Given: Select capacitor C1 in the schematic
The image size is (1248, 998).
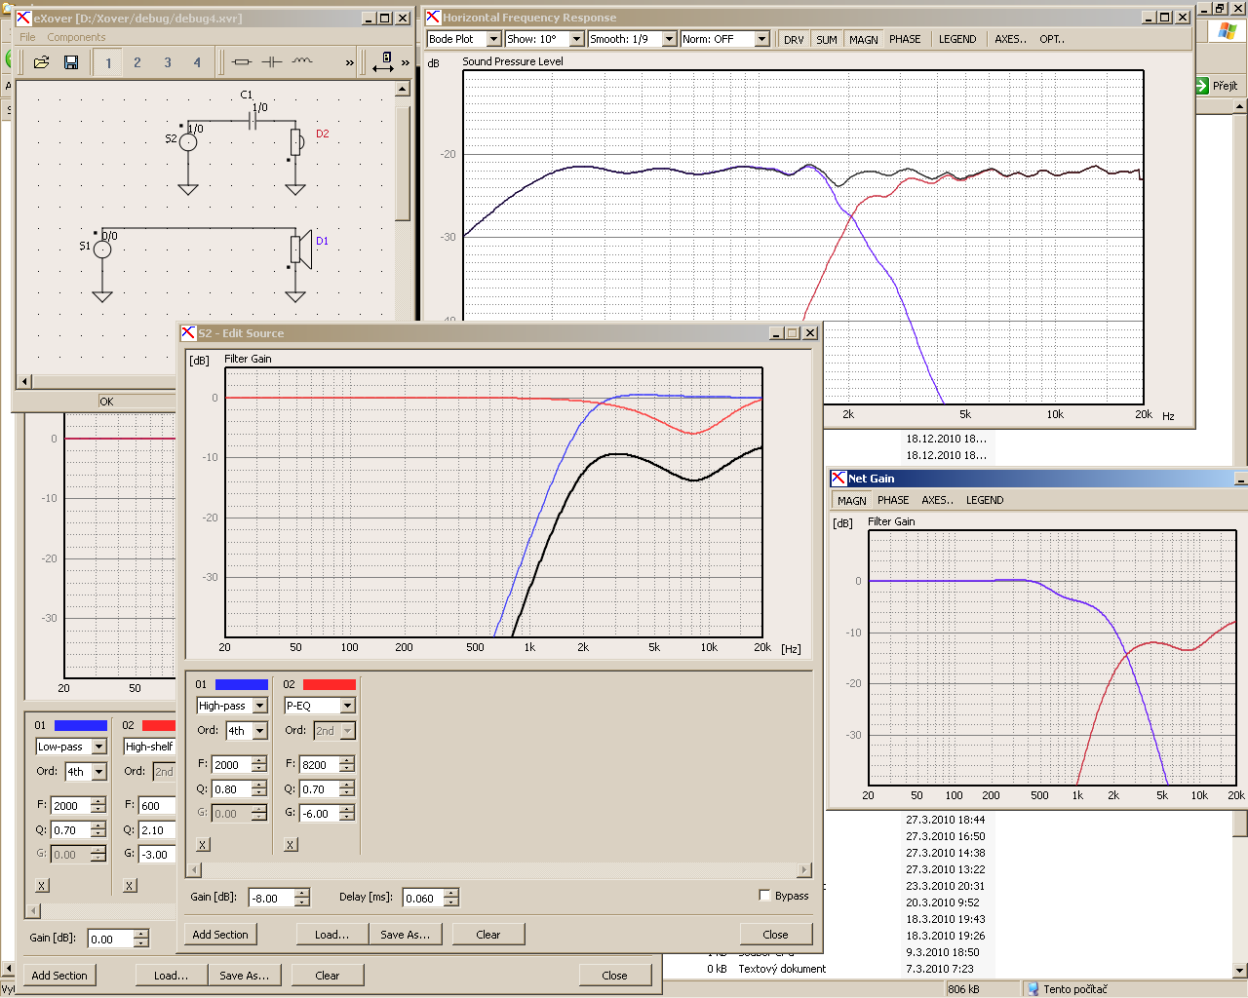Looking at the screenshot, I should coord(253,120).
